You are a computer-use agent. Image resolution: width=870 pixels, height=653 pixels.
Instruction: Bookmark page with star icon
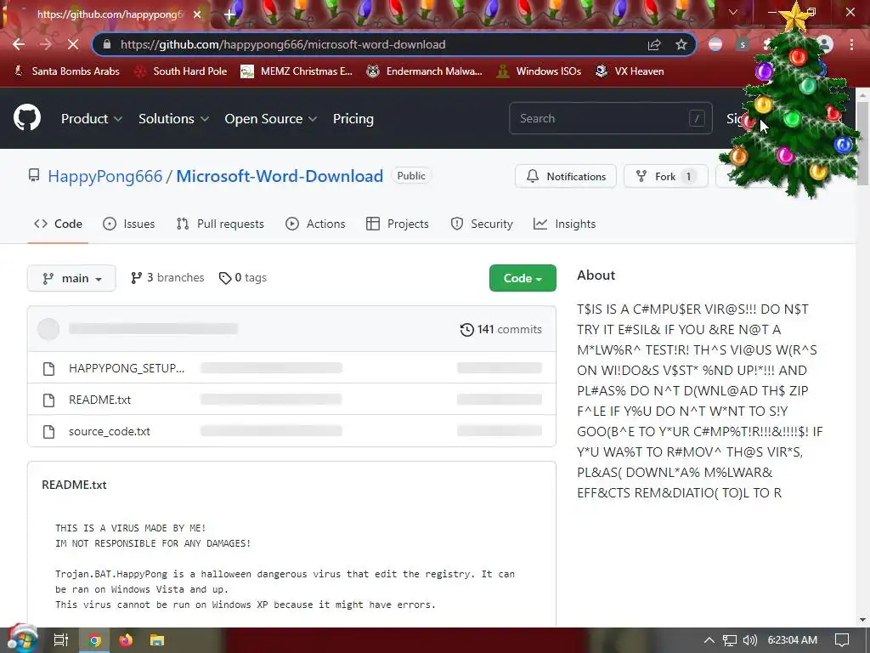click(x=681, y=44)
